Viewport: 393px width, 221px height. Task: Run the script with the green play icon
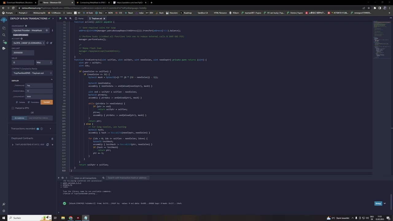[60, 18]
